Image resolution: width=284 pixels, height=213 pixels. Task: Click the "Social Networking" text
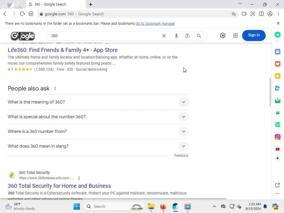[x=92, y=69]
